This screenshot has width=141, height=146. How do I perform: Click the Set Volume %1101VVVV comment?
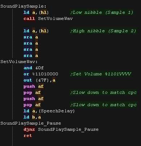101,74
